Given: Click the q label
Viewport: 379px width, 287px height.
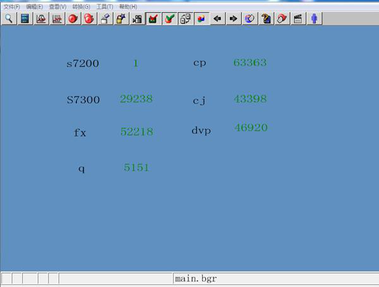Looking at the screenshot, I should click(81, 168).
